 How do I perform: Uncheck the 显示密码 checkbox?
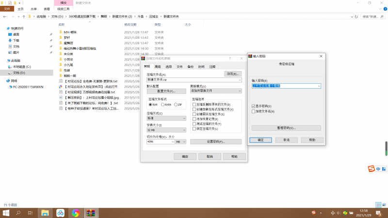coord(253,106)
